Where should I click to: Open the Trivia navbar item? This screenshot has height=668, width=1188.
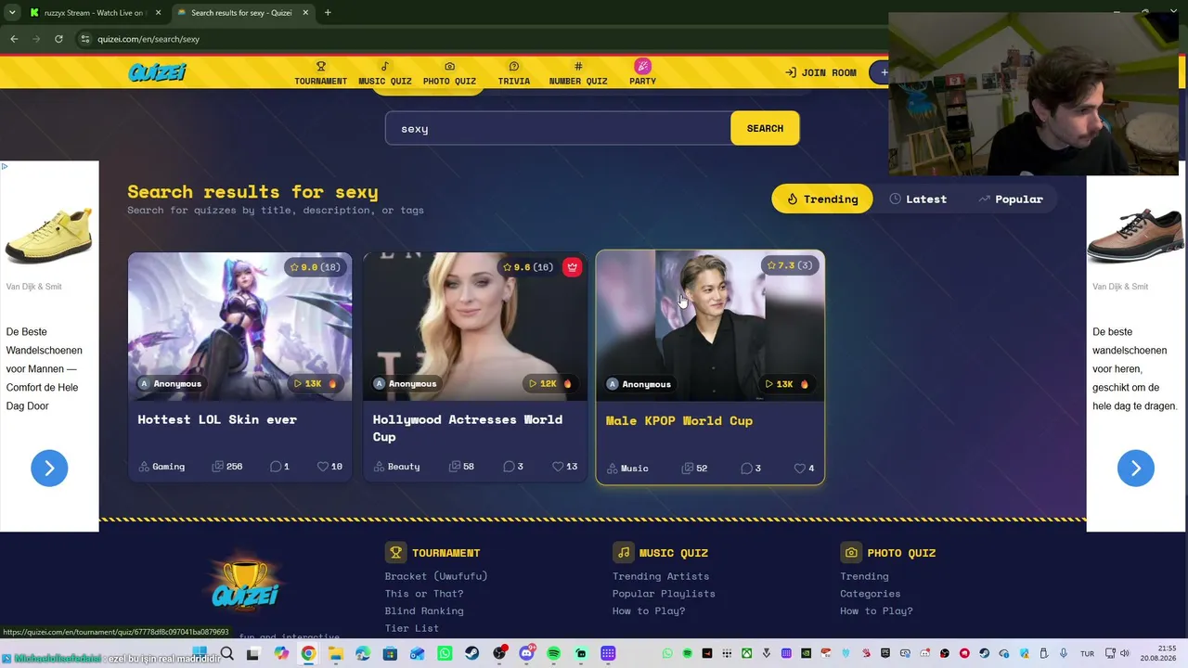513,72
